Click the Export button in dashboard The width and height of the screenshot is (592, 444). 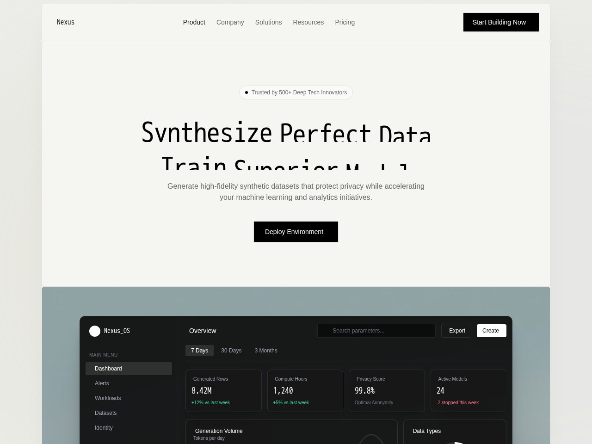(456, 331)
